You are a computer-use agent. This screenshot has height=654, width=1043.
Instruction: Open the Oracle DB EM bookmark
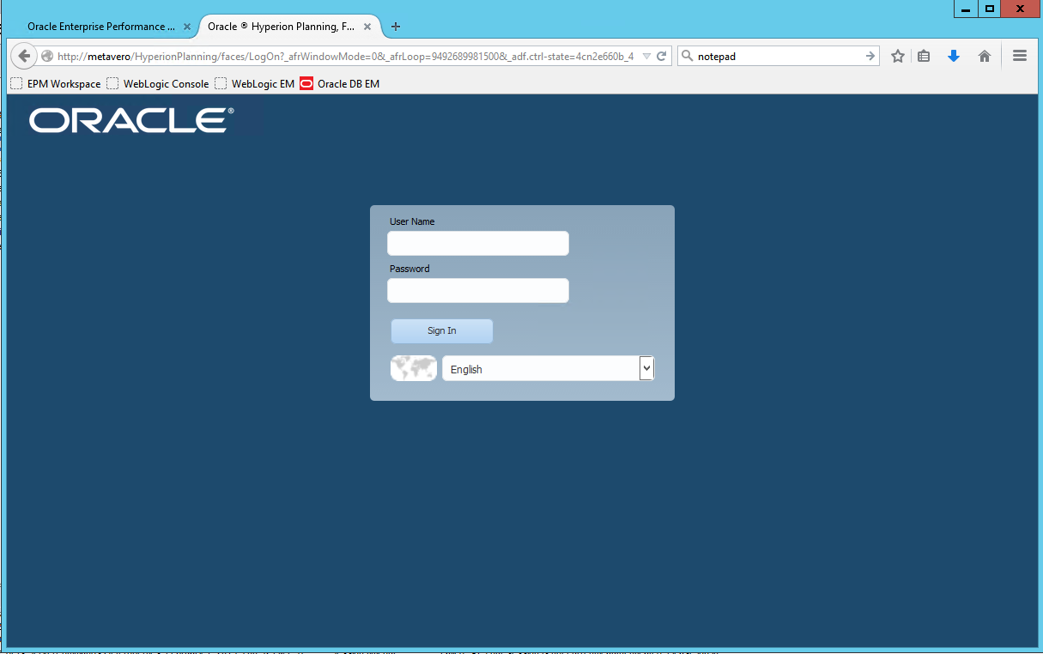(340, 83)
